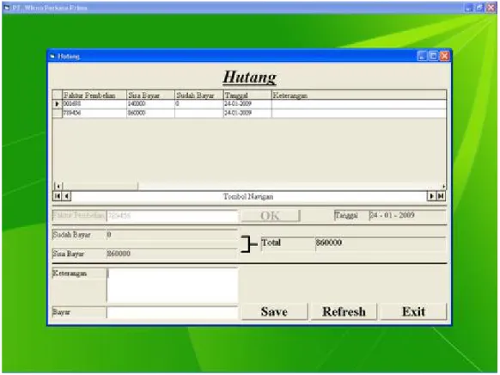Click the greyed OK button
The width and height of the screenshot is (500, 375).
point(271,216)
